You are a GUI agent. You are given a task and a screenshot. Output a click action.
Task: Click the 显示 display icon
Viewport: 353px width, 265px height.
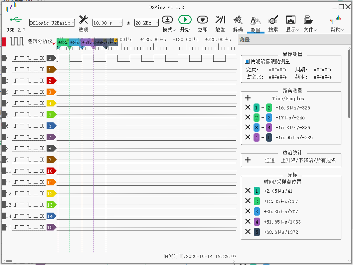291,20
